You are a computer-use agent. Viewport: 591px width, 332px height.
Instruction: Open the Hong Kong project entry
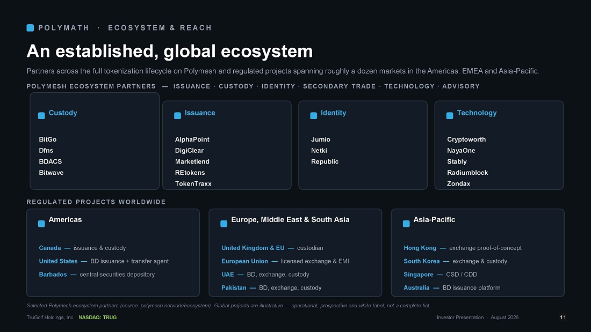pos(420,248)
